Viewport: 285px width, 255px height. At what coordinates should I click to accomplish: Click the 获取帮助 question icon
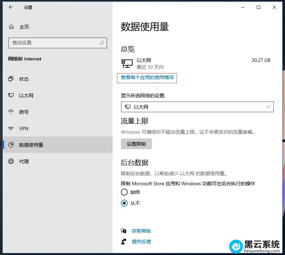tap(124, 231)
